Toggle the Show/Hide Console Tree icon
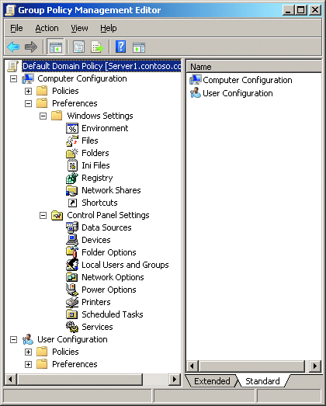This screenshot has height=406, width=326. click(55, 47)
